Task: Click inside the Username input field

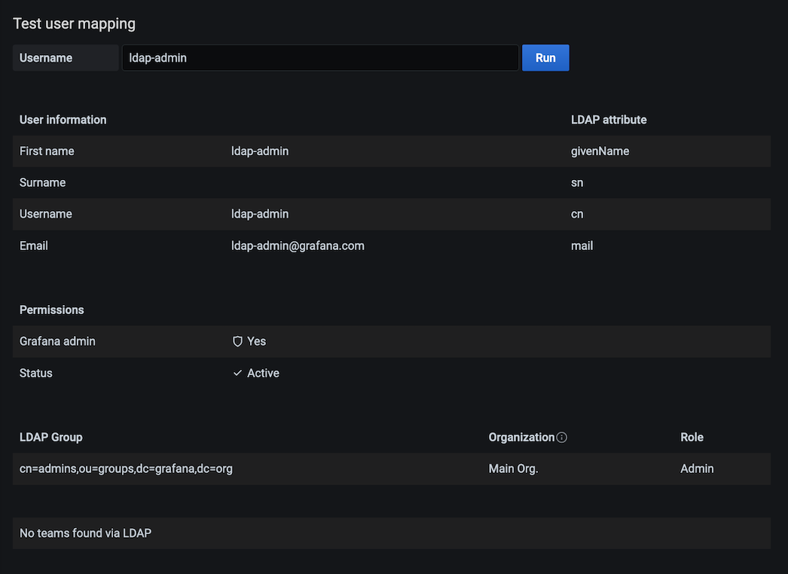Action: [319, 57]
